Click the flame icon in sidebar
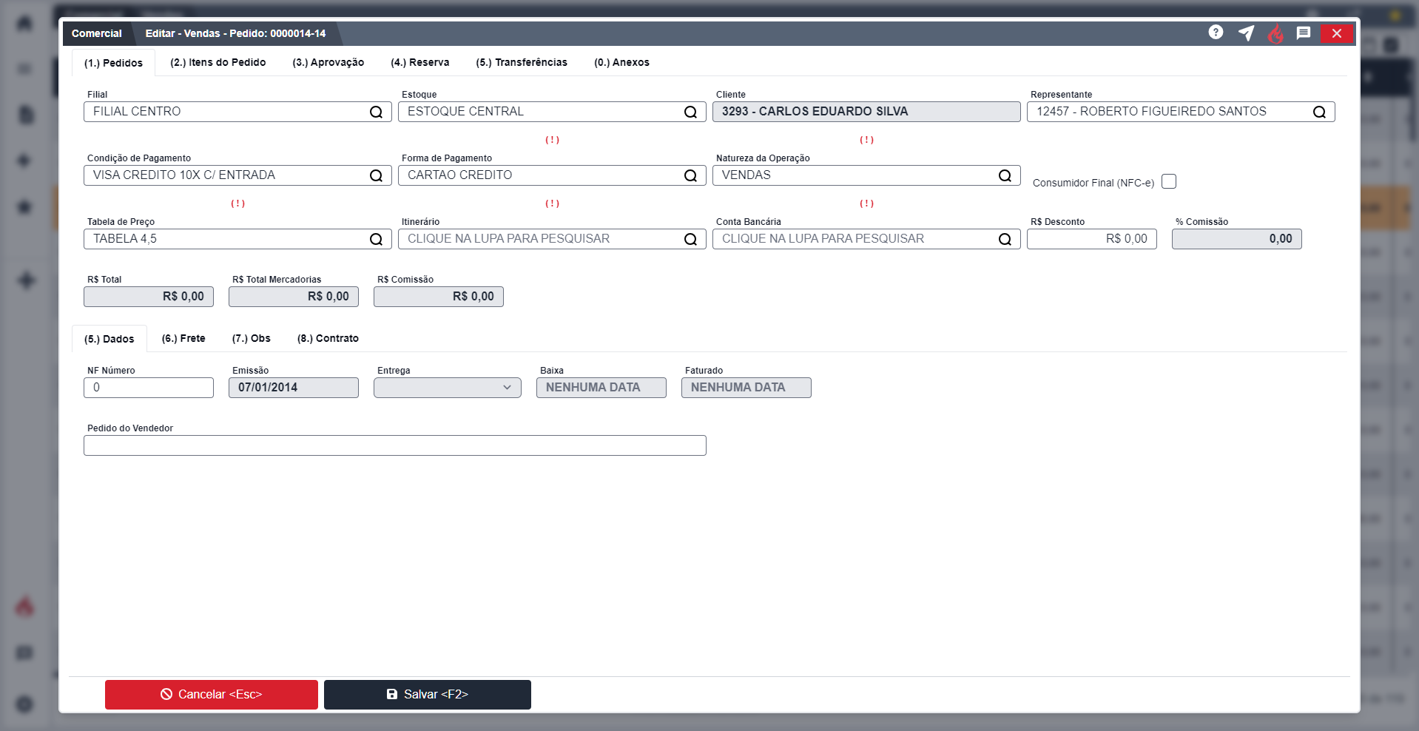This screenshot has width=1419, height=731. click(x=24, y=607)
